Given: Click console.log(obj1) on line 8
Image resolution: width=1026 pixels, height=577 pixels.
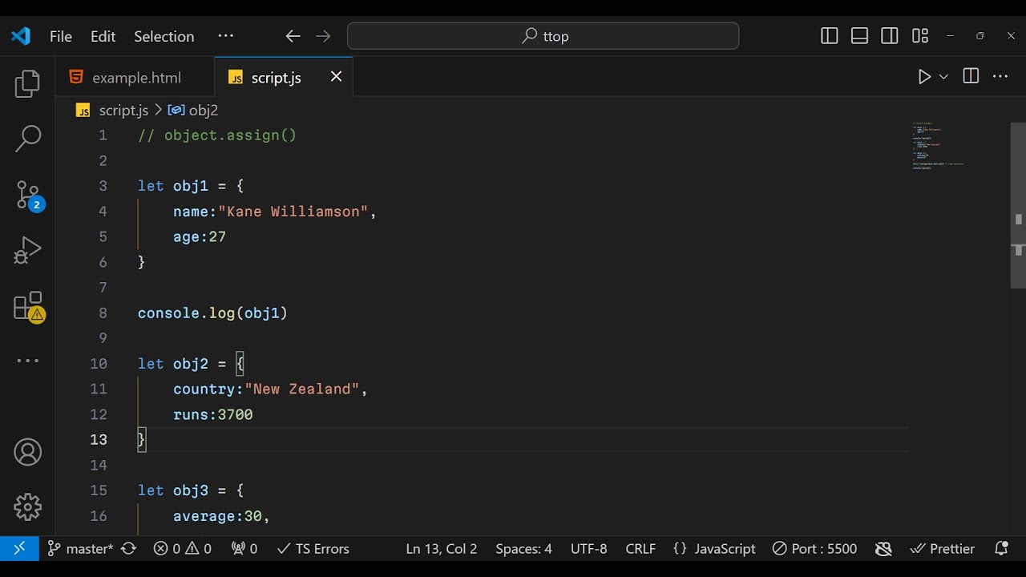Looking at the screenshot, I should pos(212,313).
